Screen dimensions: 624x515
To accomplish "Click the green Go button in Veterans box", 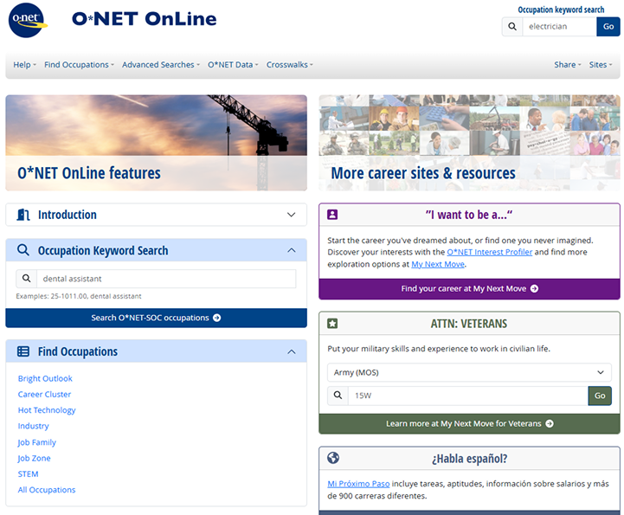I will [600, 396].
